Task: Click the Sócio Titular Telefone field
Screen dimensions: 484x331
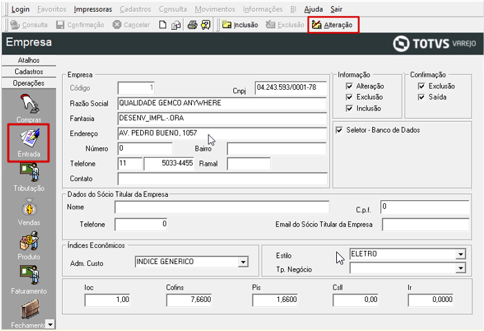Action: pos(141,225)
